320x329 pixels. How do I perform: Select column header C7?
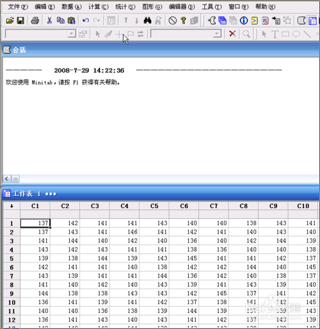tap(214, 206)
